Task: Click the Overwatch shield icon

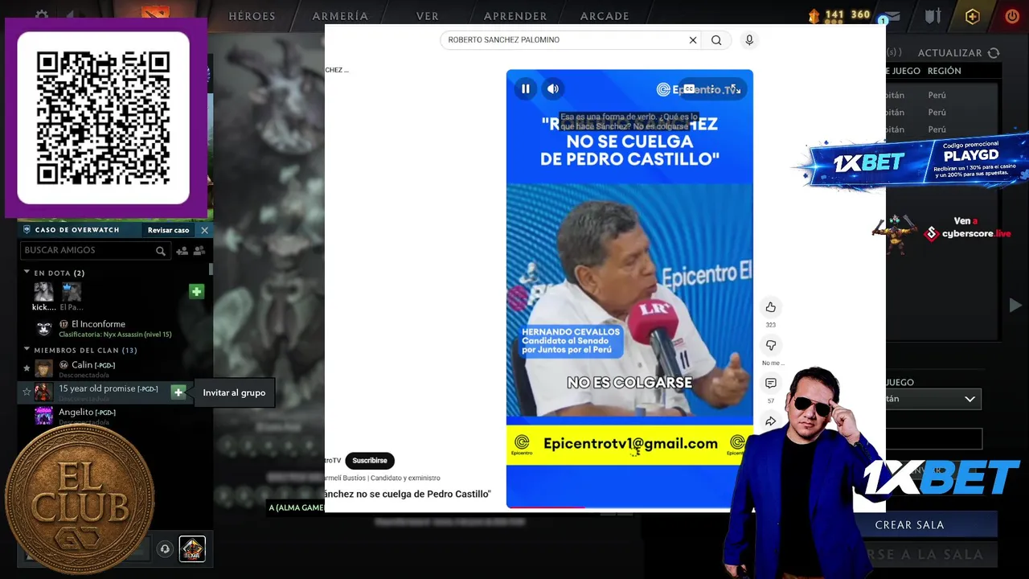Action: pos(27,230)
